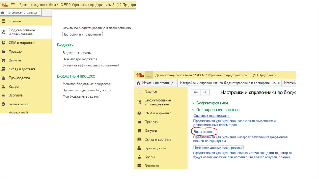Image resolution: width=319 pixels, height=179 pixels.
Task: Select the Закупки cart icon in right sidebar
Action: [139, 131]
